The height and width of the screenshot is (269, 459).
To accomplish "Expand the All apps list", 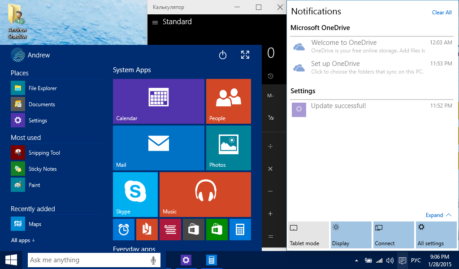I will (23, 240).
